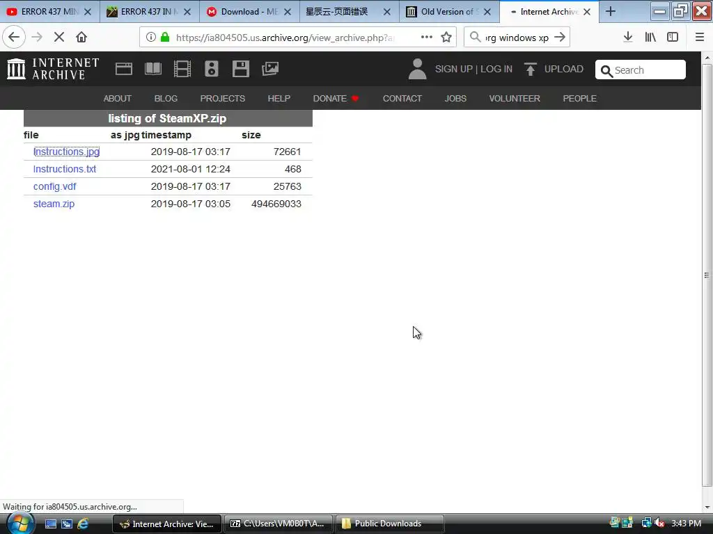Viewport: 713px width, 534px height.
Task: Click the muted volume tray icon
Action: coord(659,523)
